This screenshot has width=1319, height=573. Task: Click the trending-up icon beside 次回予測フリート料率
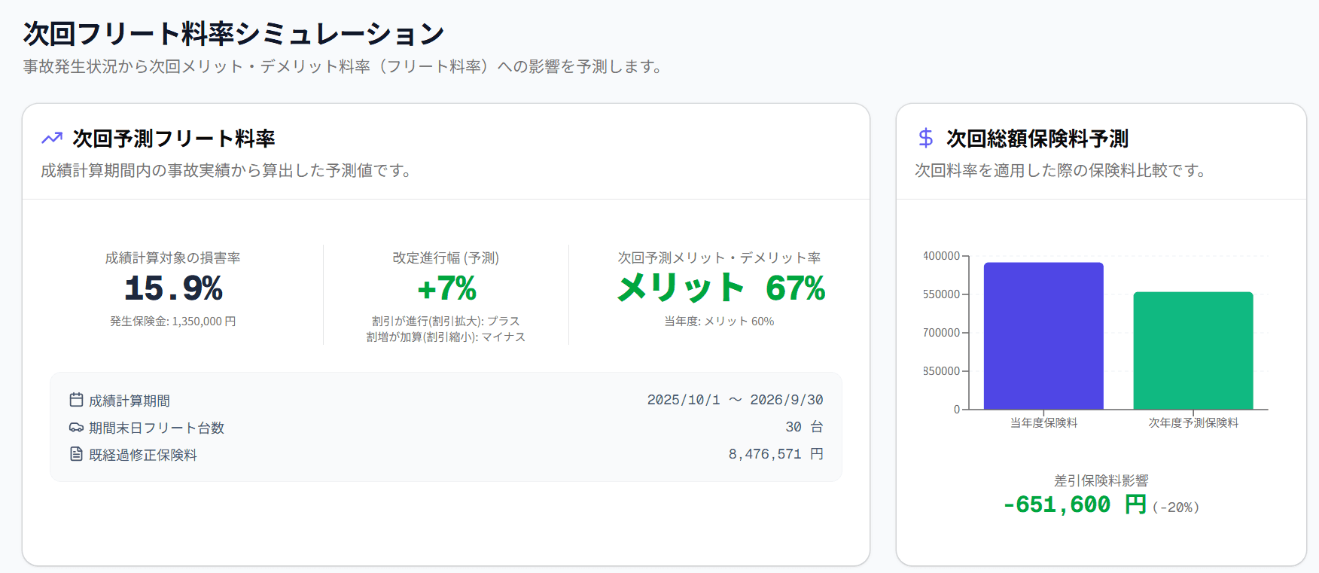tap(52, 139)
